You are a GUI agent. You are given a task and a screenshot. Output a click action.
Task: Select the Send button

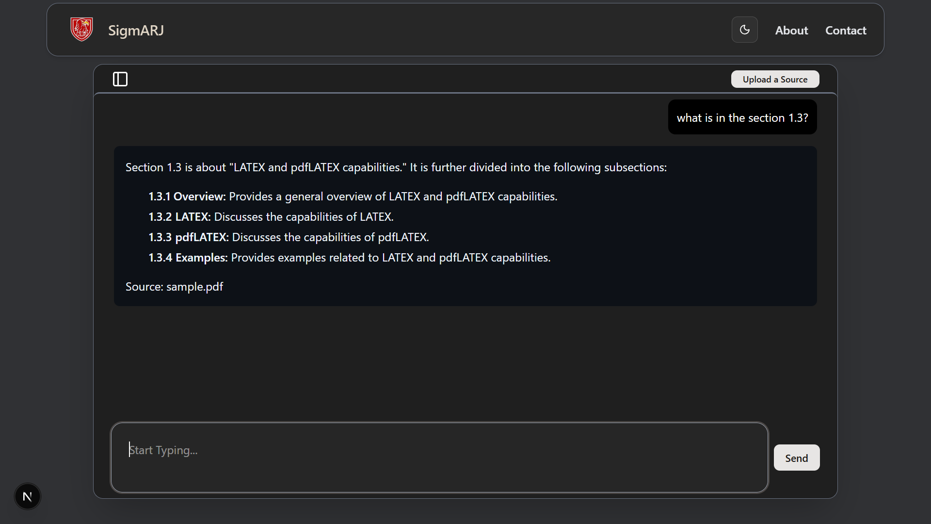pos(796,458)
